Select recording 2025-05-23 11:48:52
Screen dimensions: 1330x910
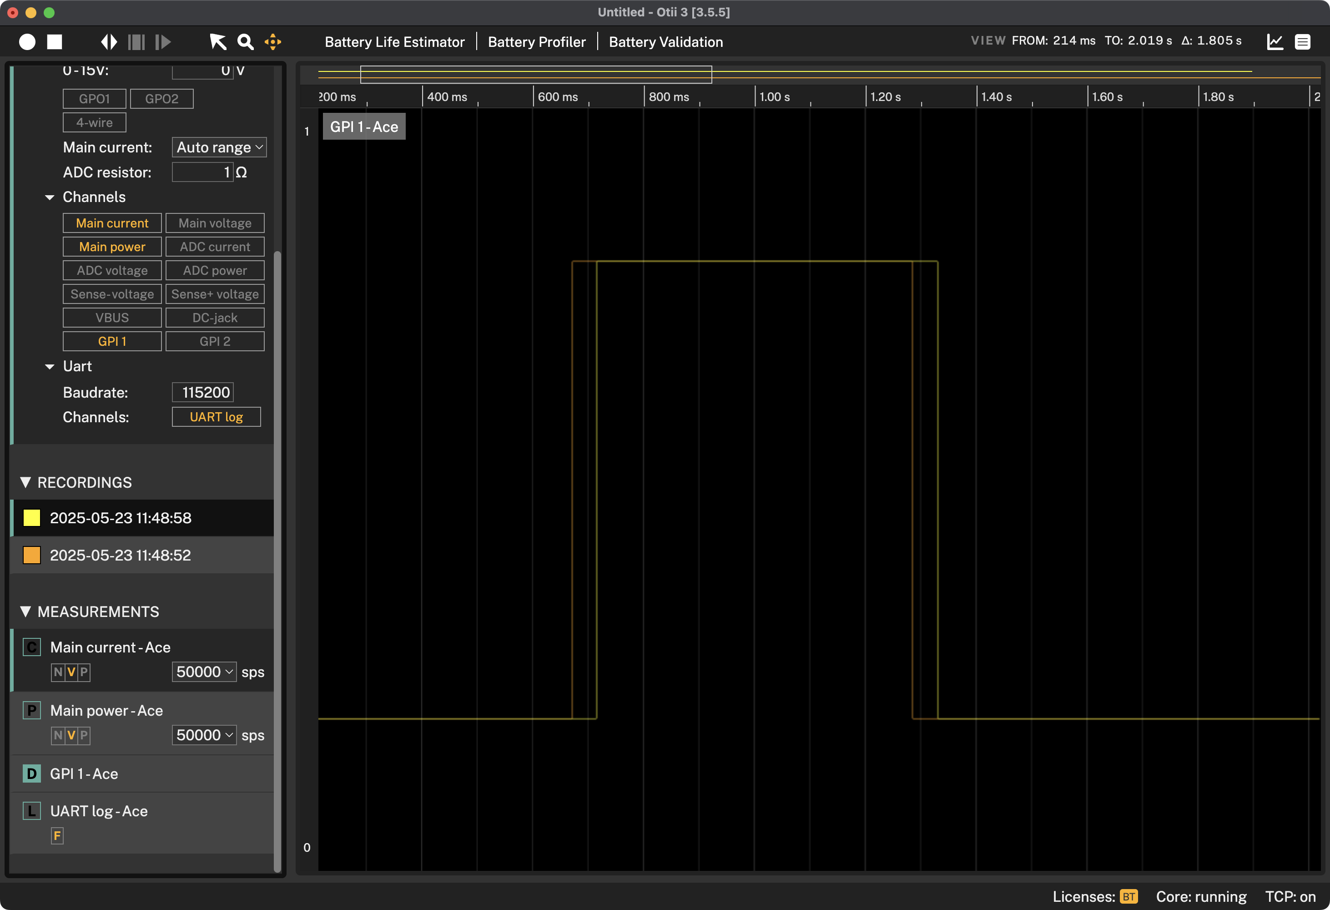click(142, 555)
